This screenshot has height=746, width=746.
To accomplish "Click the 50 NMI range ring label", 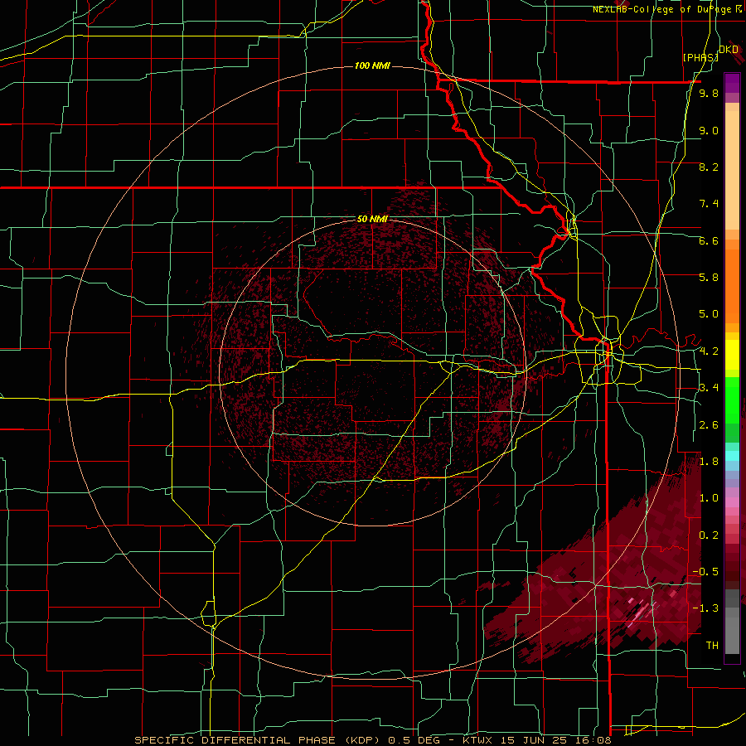I will coord(372,219).
